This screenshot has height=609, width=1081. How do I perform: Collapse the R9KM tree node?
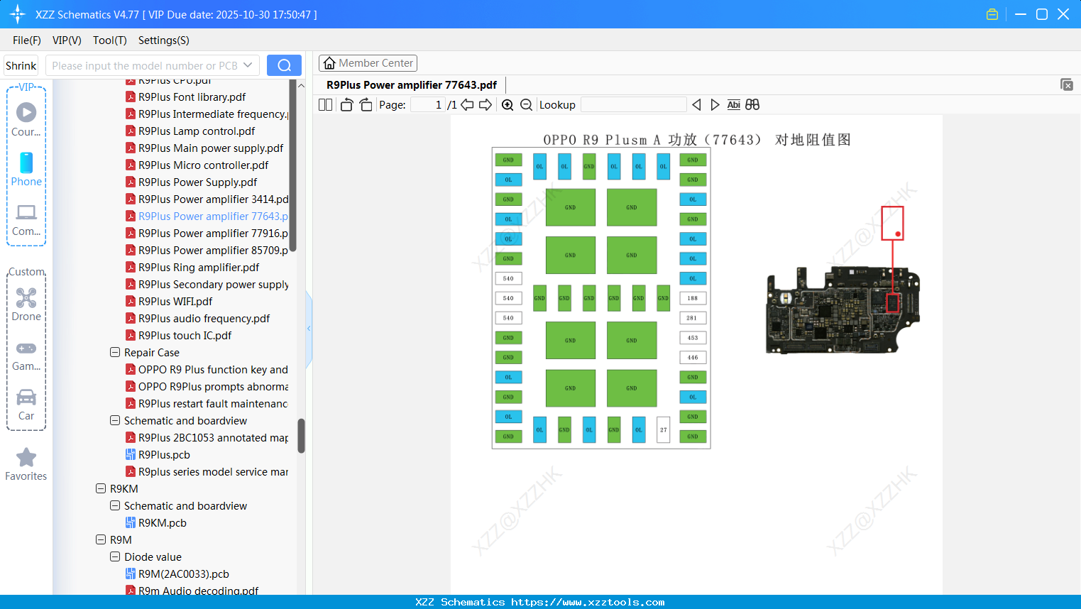[x=101, y=488]
